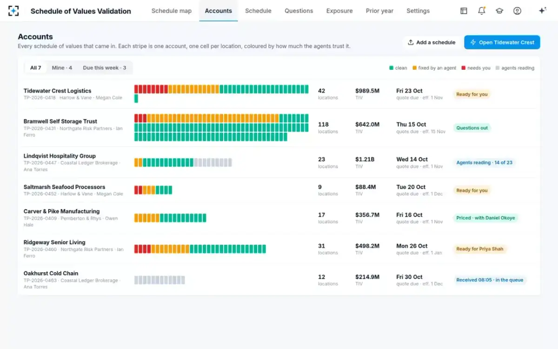Click the $498.2M TIV value

click(x=367, y=246)
